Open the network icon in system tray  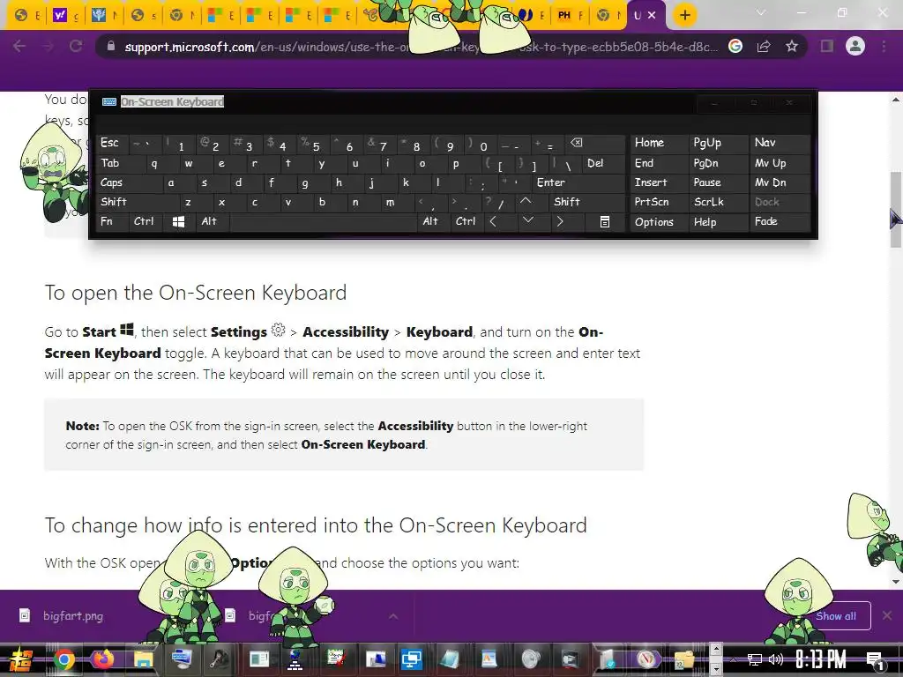pyautogui.click(x=754, y=659)
